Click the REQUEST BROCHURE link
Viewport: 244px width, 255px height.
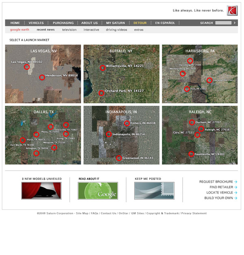(x=216, y=182)
